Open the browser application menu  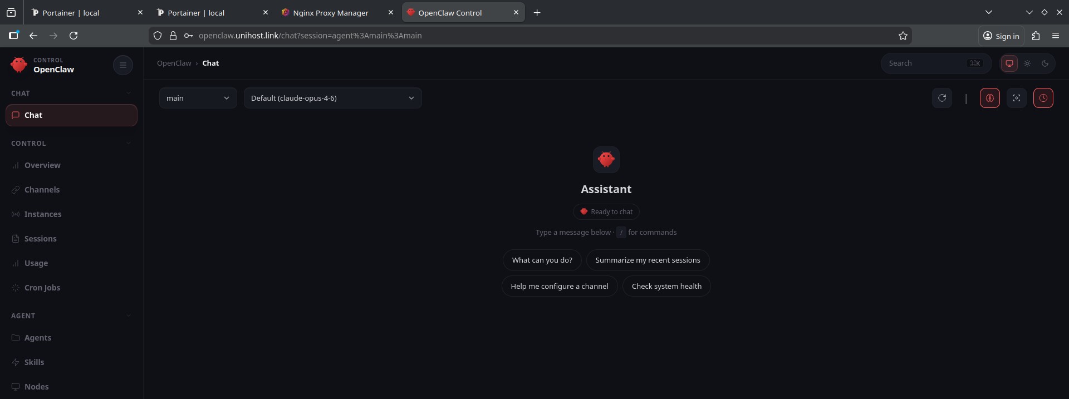point(1055,36)
